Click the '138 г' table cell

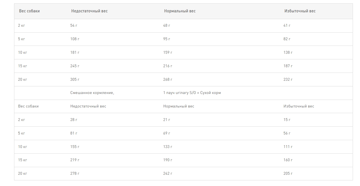288,53
